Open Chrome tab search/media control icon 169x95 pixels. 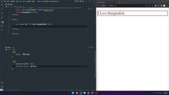158,6
